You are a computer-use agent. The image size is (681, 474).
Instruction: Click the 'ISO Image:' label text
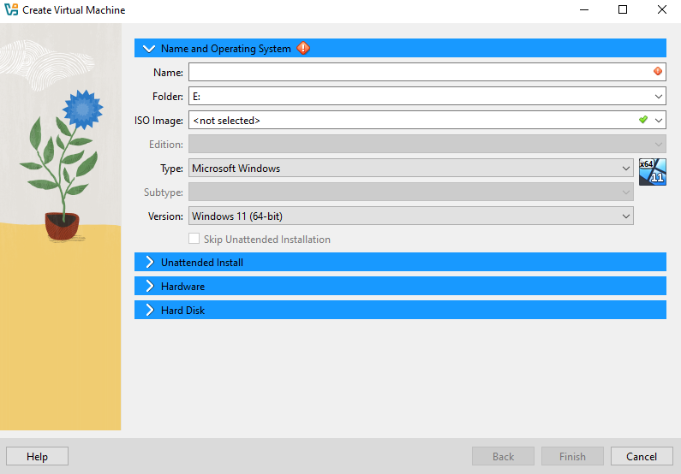[159, 120]
